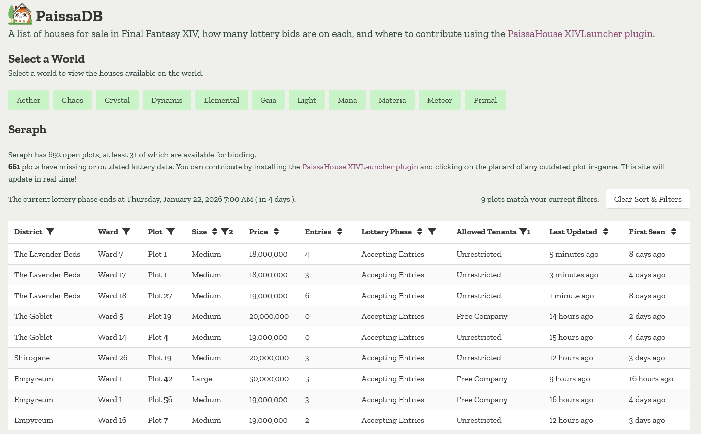701x434 pixels.
Task: Click the Plot 42 cell
Action: point(160,379)
